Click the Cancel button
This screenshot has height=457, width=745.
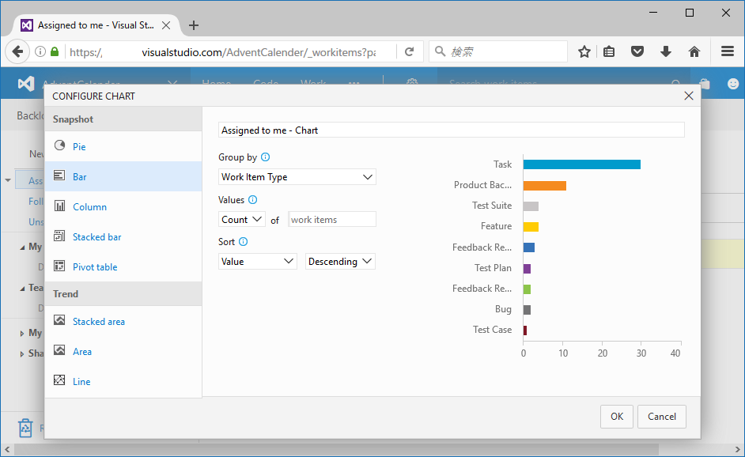662,417
